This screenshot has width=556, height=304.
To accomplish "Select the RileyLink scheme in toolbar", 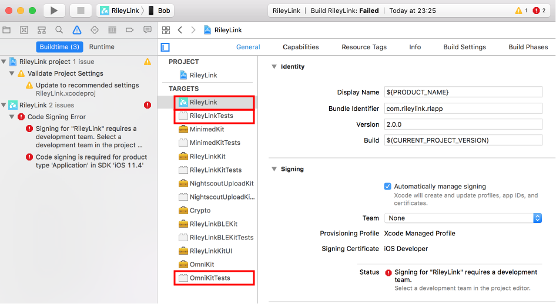I will click(x=120, y=11).
